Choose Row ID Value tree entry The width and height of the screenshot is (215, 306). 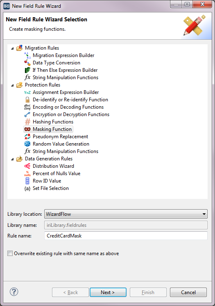[47, 181]
